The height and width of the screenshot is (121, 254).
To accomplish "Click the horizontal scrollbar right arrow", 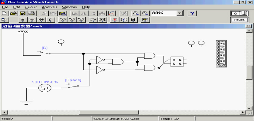I will [243, 113].
